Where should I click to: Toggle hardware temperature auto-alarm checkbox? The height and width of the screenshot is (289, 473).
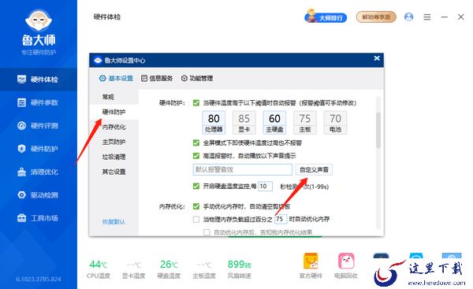click(x=196, y=103)
